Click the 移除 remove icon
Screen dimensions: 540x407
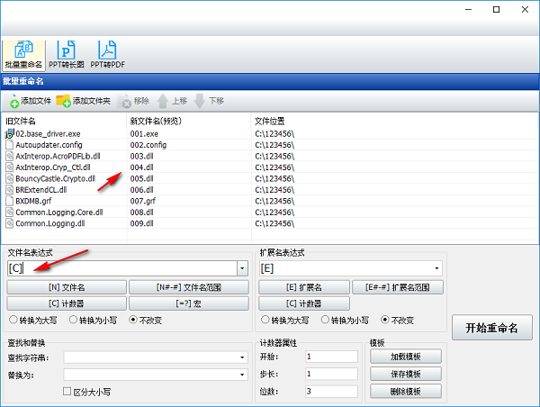coord(125,101)
